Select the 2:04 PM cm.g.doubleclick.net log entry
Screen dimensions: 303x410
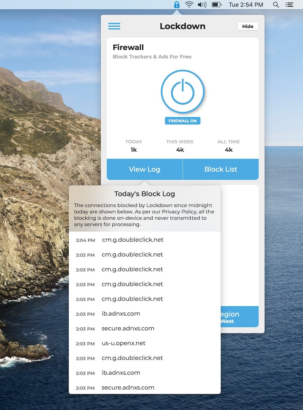point(145,240)
